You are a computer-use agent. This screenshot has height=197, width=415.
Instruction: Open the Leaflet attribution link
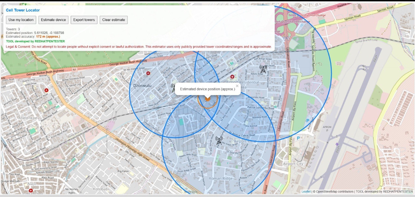306,192
